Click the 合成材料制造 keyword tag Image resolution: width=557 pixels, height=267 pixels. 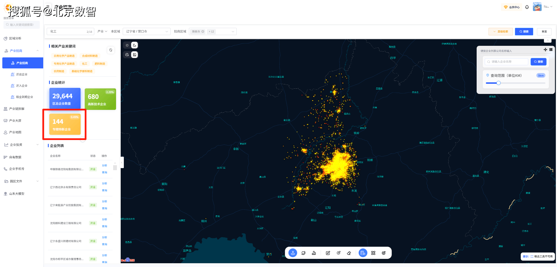click(x=90, y=56)
